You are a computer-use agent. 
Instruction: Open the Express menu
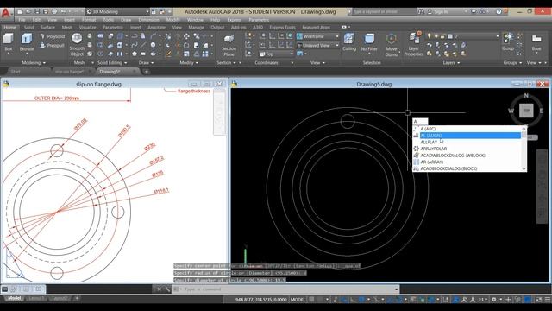(235, 20)
